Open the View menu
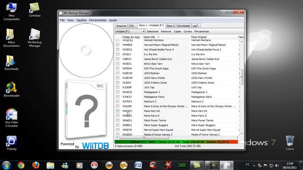303x170 pixels. click(71, 20)
